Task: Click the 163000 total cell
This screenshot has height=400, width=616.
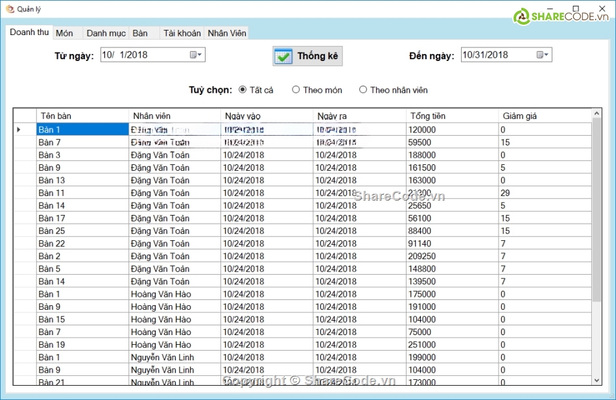Action: click(x=452, y=180)
